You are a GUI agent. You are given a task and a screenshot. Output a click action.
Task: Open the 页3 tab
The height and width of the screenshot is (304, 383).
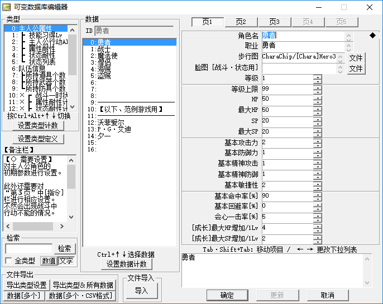tap(275, 22)
